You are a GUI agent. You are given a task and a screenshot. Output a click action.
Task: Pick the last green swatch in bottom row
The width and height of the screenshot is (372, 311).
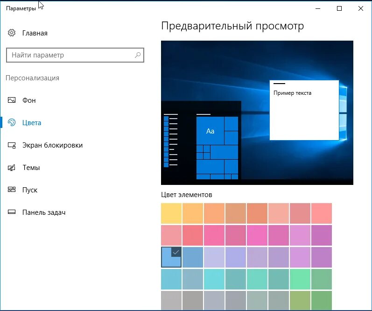(322, 300)
